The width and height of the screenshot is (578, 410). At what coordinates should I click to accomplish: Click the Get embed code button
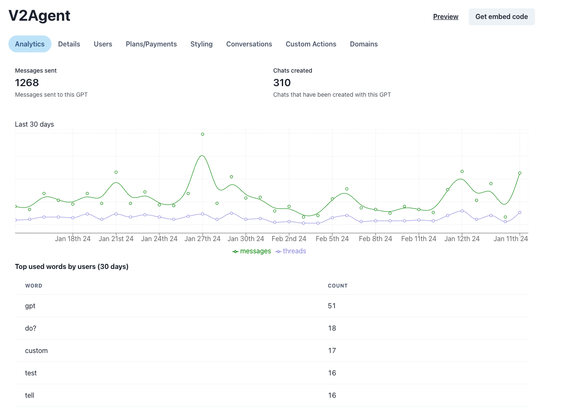tap(502, 17)
